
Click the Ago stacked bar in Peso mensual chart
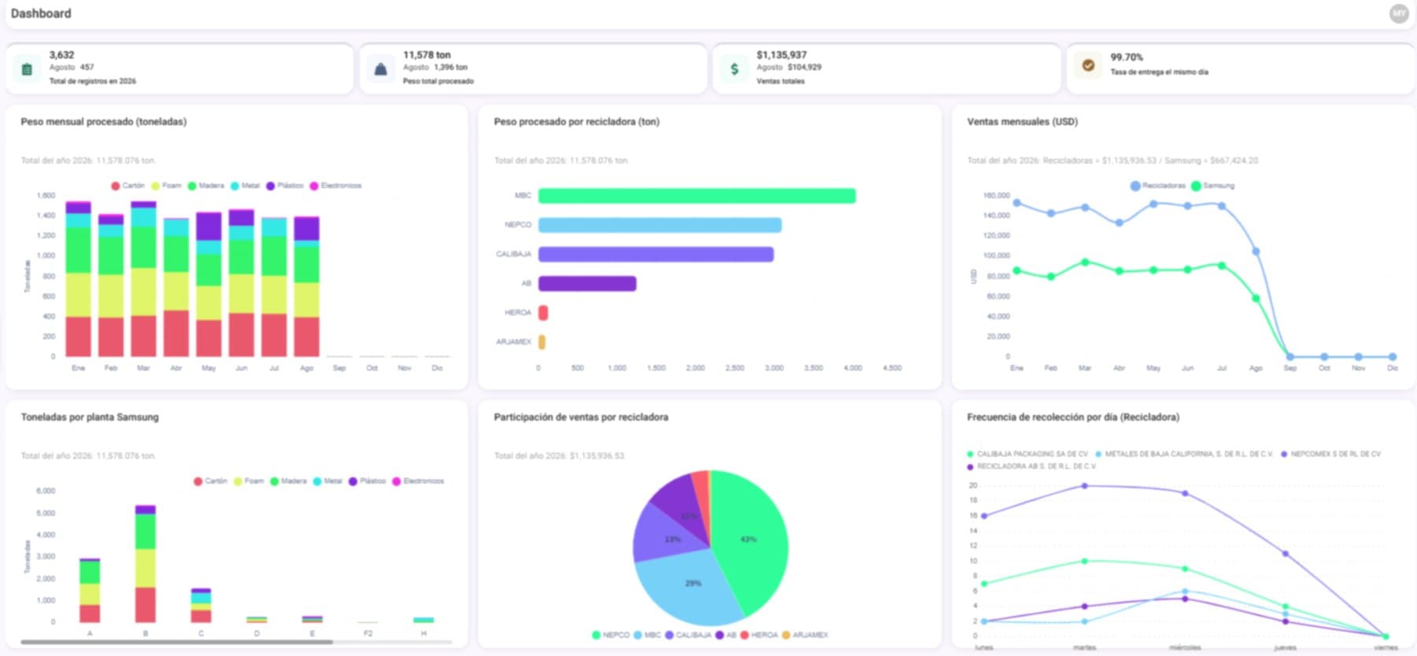306,287
